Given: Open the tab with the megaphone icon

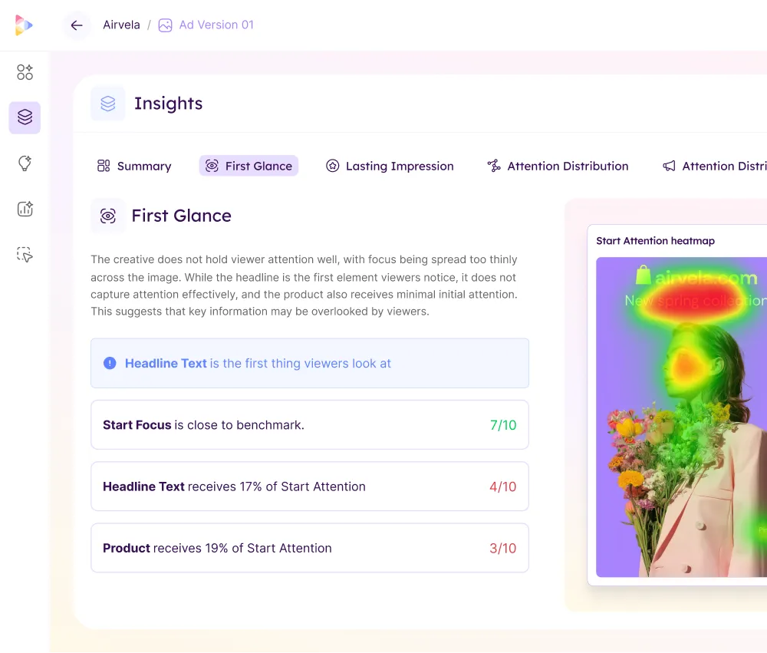Looking at the screenshot, I should click(714, 166).
